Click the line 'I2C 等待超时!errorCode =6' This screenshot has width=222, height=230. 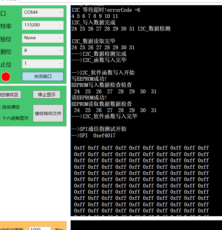tap(106, 10)
